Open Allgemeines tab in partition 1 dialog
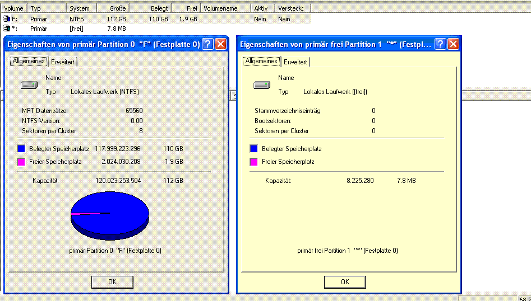Image resolution: width=531 pixels, height=301 pixels. tap(261, 61)
